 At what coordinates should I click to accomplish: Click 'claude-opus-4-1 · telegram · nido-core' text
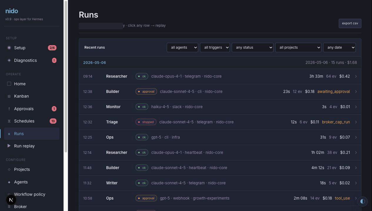[x=186, y=76]
